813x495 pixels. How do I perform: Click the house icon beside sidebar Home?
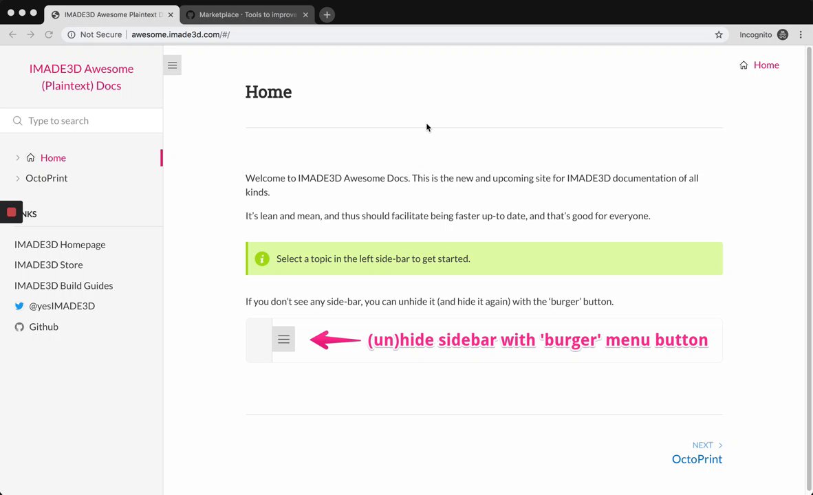tap(30, 157)
